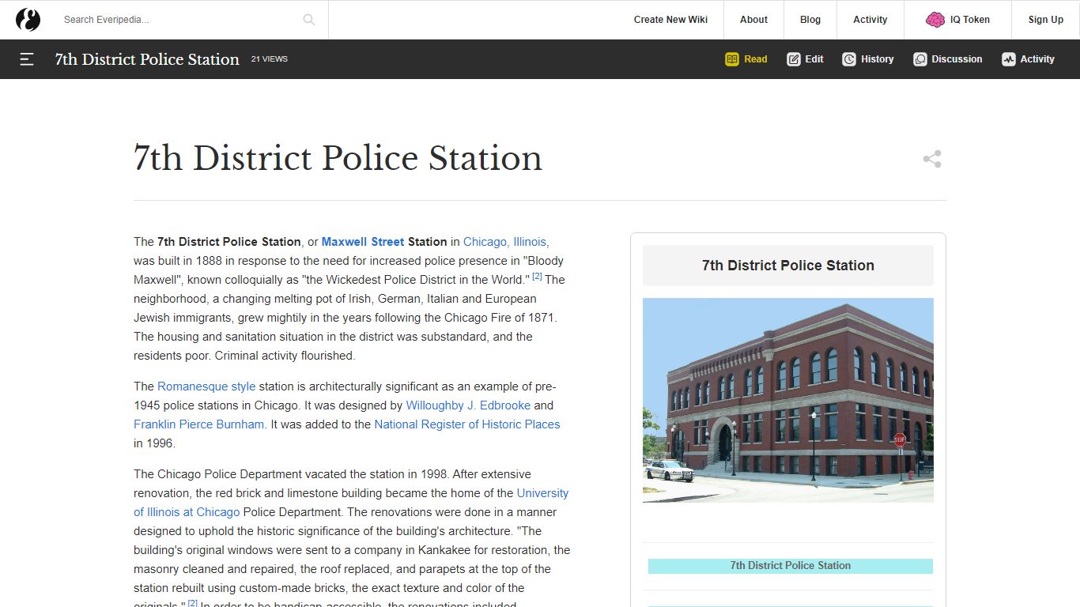Click the Sign Up button
This screenshot has width=1080, height=607.
(x=1046, y=20)
